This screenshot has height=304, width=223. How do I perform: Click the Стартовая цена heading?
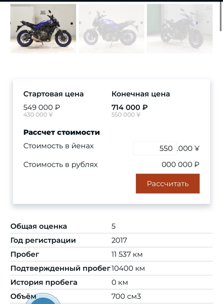pos(53,94)
